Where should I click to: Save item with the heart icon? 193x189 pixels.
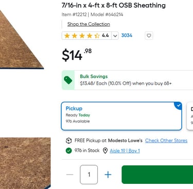click(149, 36)
